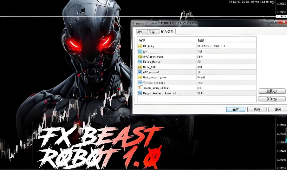Click the value 14 in the ADX_period row
Viewport: 287px width, 170px height.
(x=199, y=72)
